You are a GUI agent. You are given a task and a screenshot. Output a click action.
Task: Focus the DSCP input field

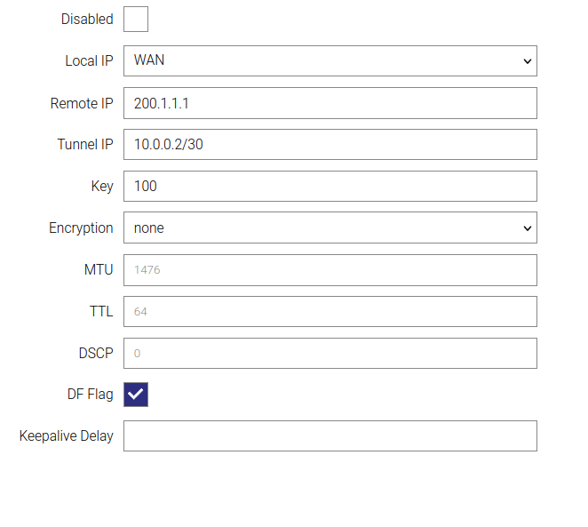coord(330,353)
